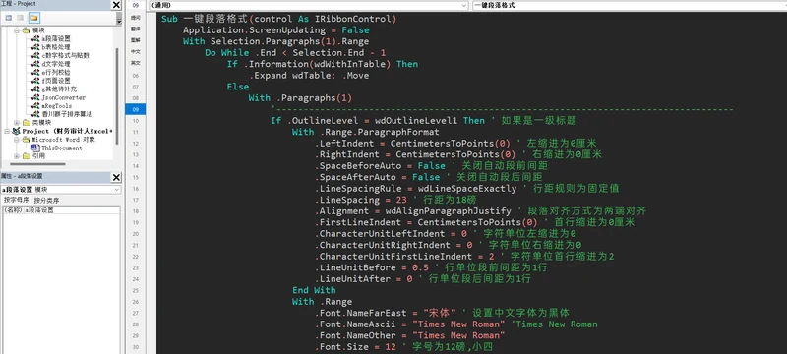Click the .Alignment = wdAlignParagraphJustify line
Image resolution: width=787 pixels, height=354 pixels.
click(481, 211)
